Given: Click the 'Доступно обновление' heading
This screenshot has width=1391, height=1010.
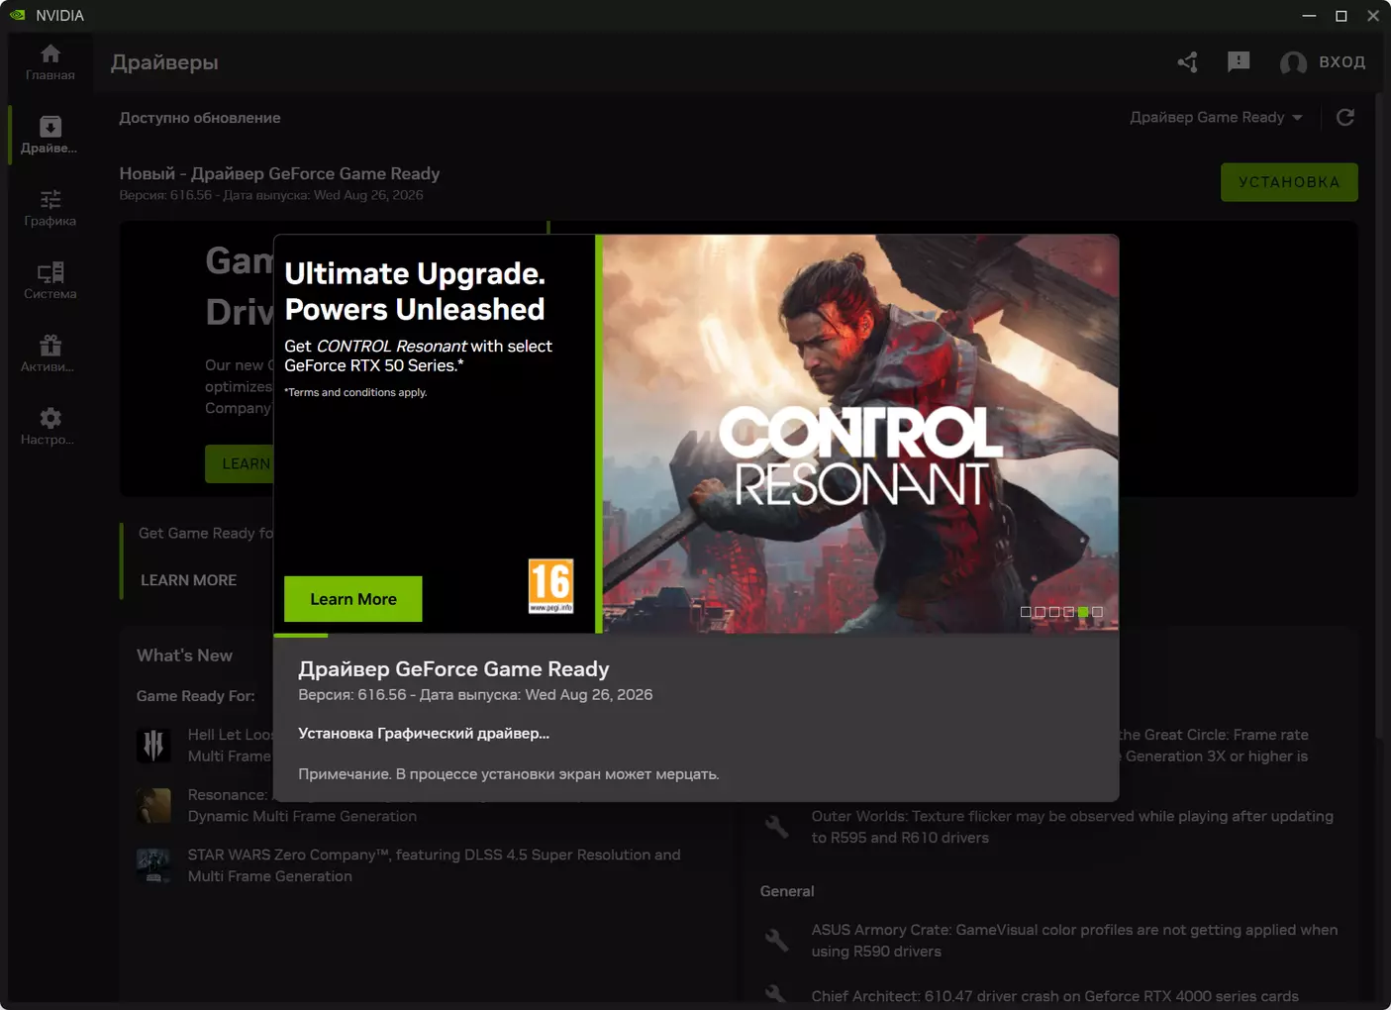Looking at the screenshot, I should click(x=200, y=118).
